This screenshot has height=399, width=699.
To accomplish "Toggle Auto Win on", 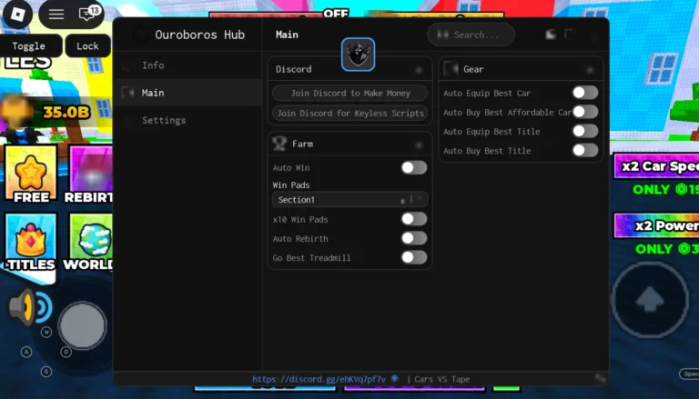I will (414, 167).
